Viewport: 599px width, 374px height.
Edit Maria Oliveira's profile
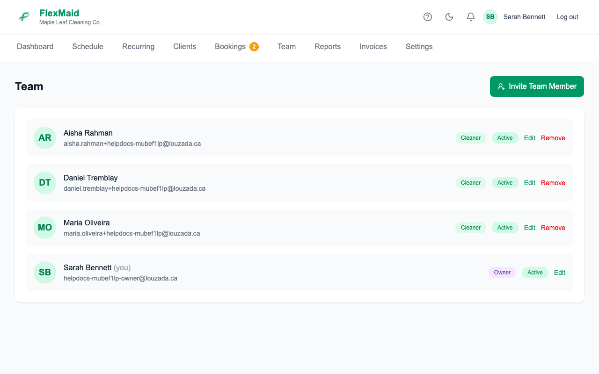[x=530, y=228]
